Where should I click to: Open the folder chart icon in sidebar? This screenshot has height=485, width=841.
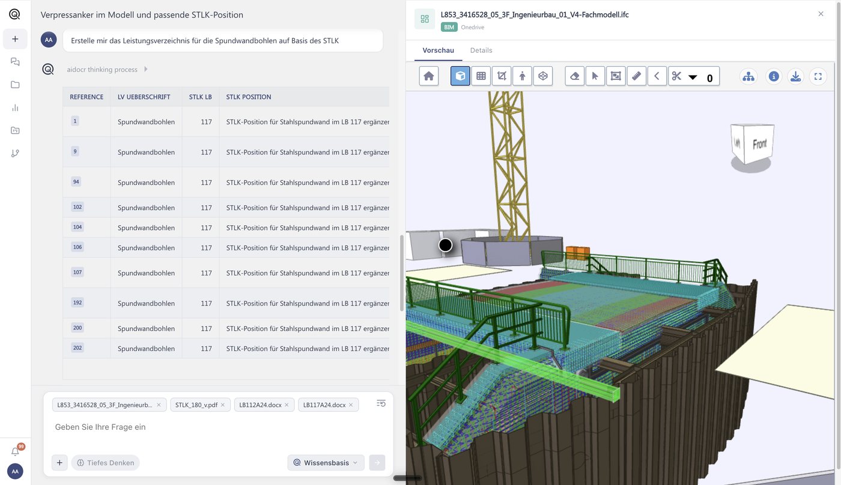coord(15,130)
